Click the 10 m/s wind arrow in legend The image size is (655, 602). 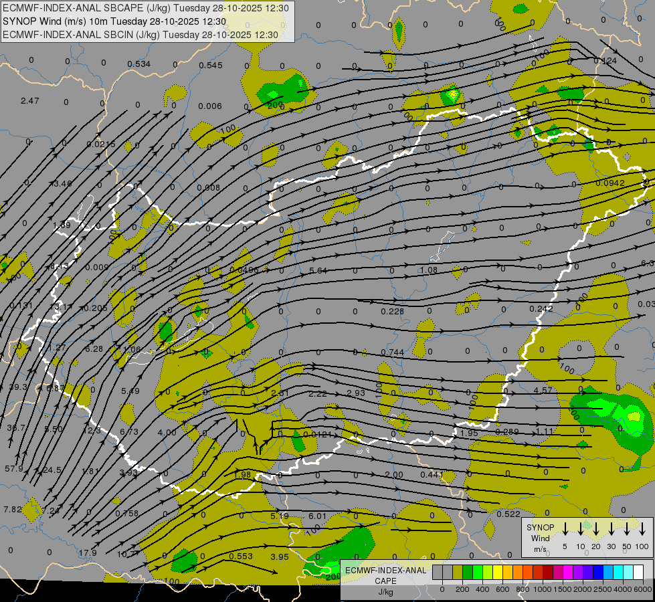(x=581, y=529)
